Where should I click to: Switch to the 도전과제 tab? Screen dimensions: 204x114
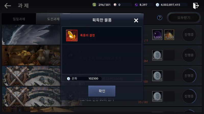tap(53, 19)
